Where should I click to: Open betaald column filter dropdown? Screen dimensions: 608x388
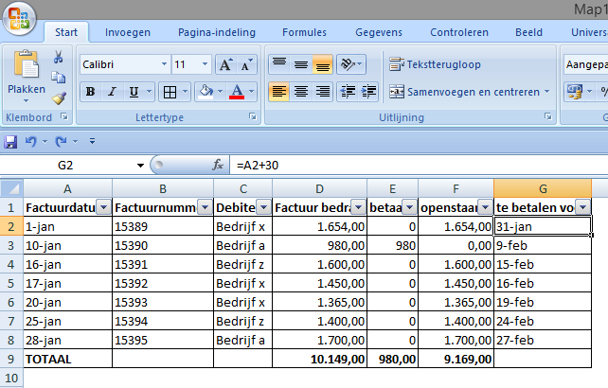[409, 208]
